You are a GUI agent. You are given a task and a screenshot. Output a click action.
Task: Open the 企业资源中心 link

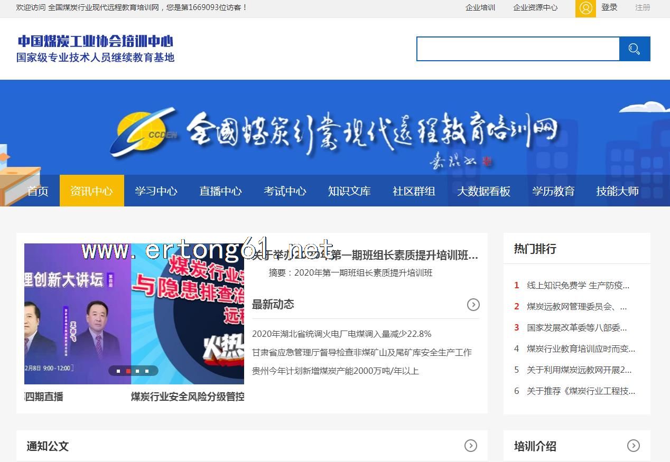(535, 7)
